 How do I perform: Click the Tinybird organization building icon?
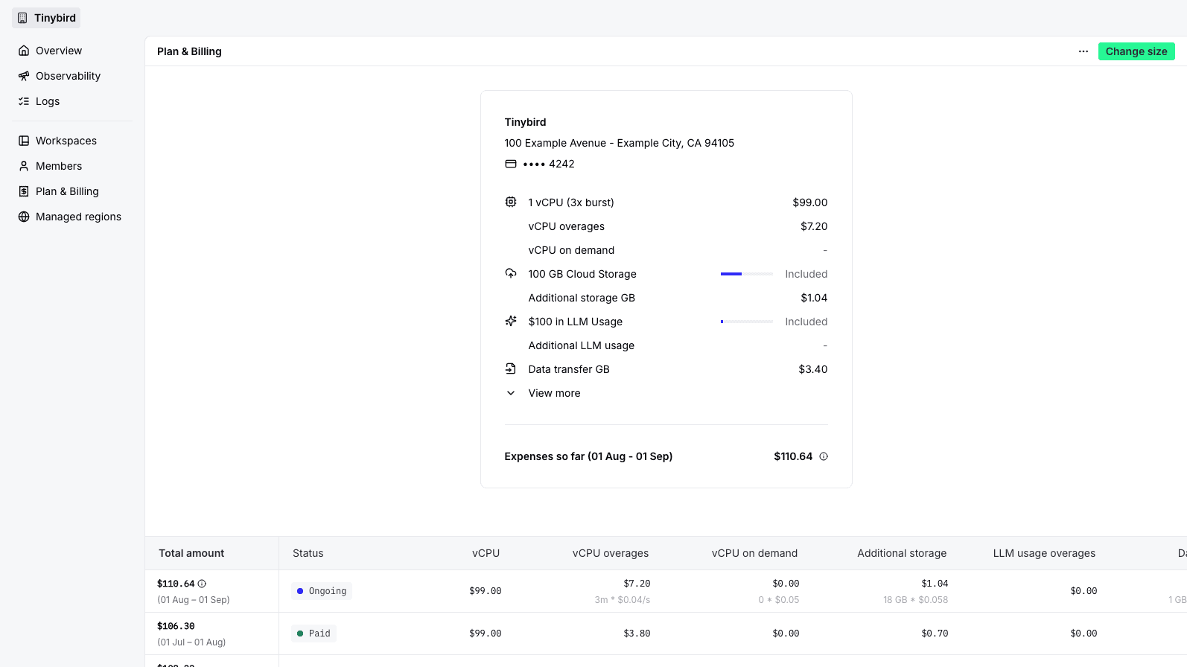22,18
